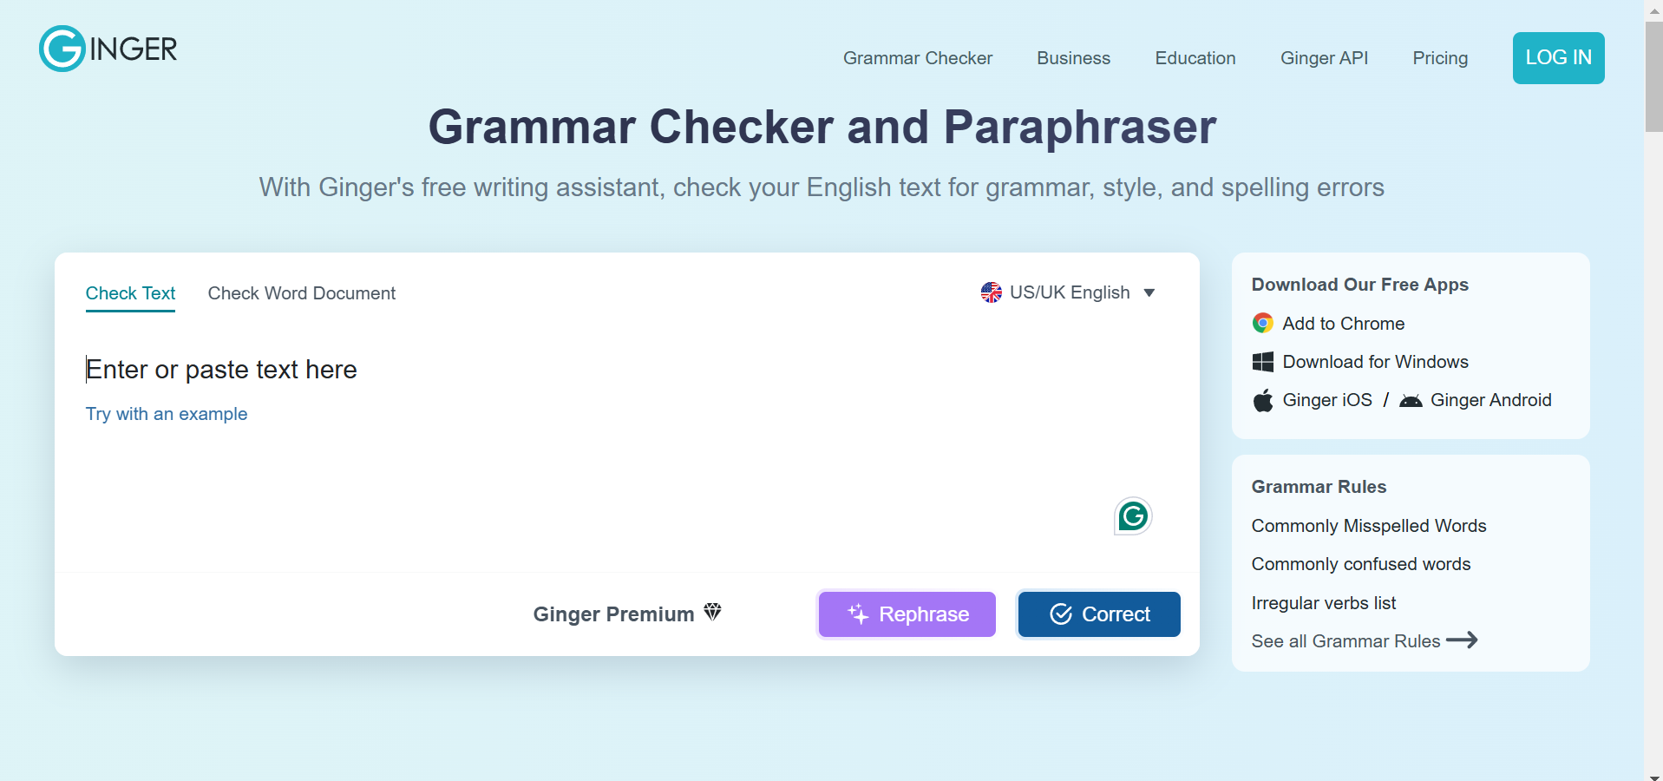Click the US flag icon in the language selector
1663x781 pixels.
click(x=991, y=292)
